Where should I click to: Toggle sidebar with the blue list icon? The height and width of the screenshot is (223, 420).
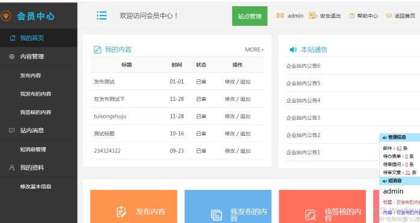pyautogui.click(x=102, y=16)
